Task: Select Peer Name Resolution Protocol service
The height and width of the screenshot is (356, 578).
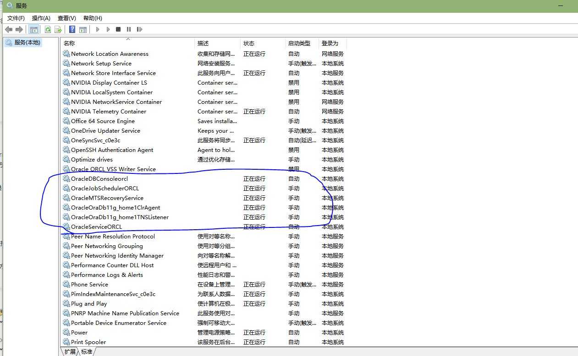Action: pyautogui.click(x=204, y=236)
